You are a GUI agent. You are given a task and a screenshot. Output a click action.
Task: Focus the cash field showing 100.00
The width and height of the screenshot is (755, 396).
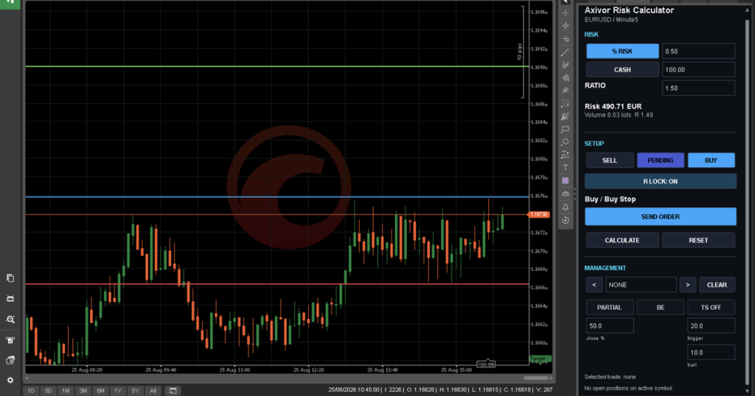click(698, 70)
